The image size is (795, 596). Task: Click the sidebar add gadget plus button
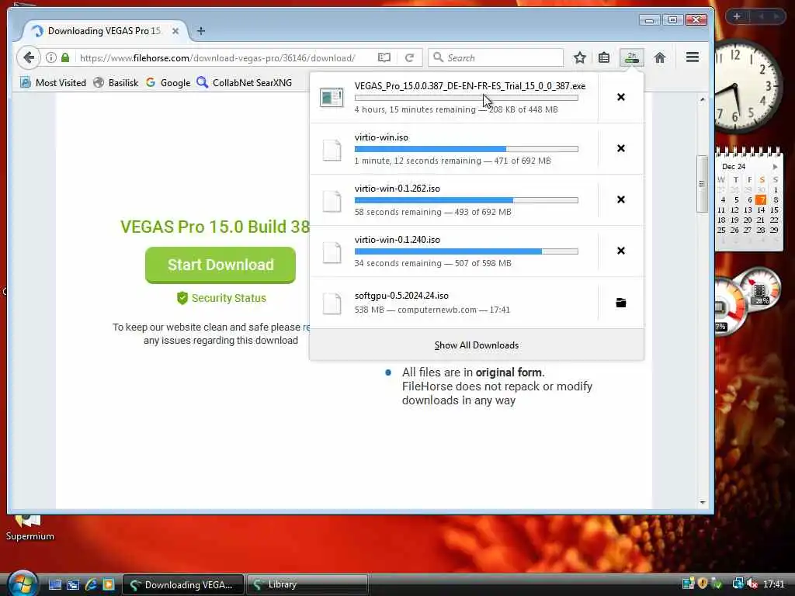pos(737,16)
